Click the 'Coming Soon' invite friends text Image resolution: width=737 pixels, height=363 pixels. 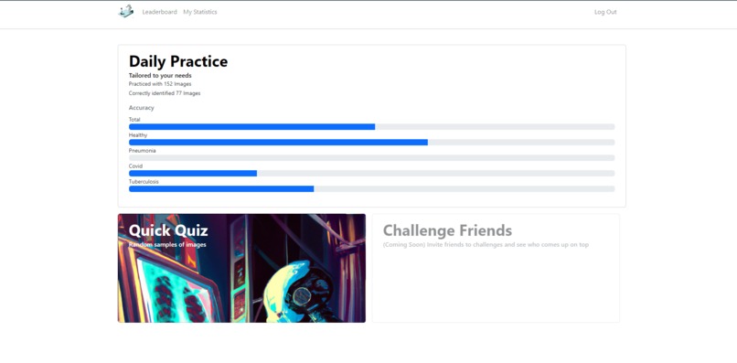coord(486,244)
